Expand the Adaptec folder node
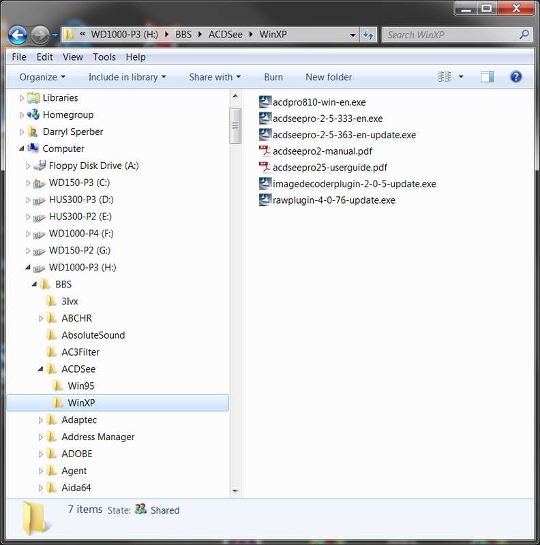This screenshot has height=545, width=540. pos(40,420)
